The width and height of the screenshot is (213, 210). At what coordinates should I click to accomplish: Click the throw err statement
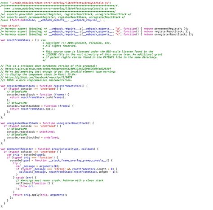(27, 186)
